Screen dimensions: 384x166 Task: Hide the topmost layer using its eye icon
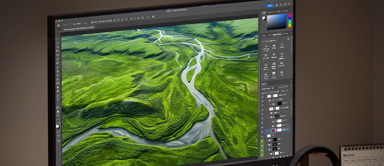click(x=263, y=98)
